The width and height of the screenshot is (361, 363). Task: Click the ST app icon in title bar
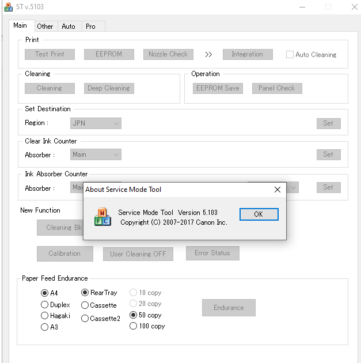(x=8, y=7)
